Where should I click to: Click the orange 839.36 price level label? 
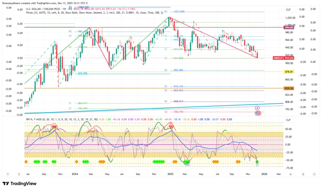tap(289, 88)
